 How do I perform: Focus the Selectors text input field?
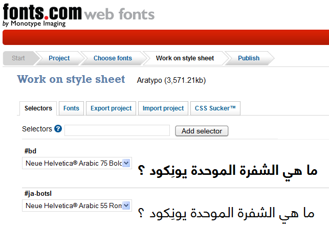point(117,130)
